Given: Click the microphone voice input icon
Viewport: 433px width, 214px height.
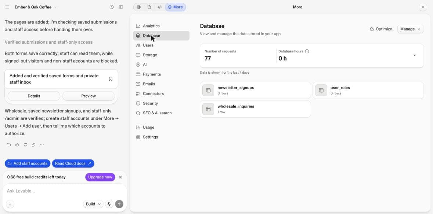Looking at the screenshot, I should point(109,204).
